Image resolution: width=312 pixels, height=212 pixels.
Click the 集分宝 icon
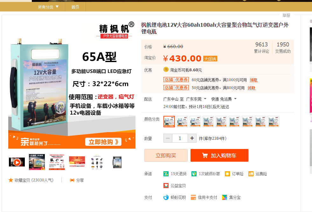click(225, 197)
